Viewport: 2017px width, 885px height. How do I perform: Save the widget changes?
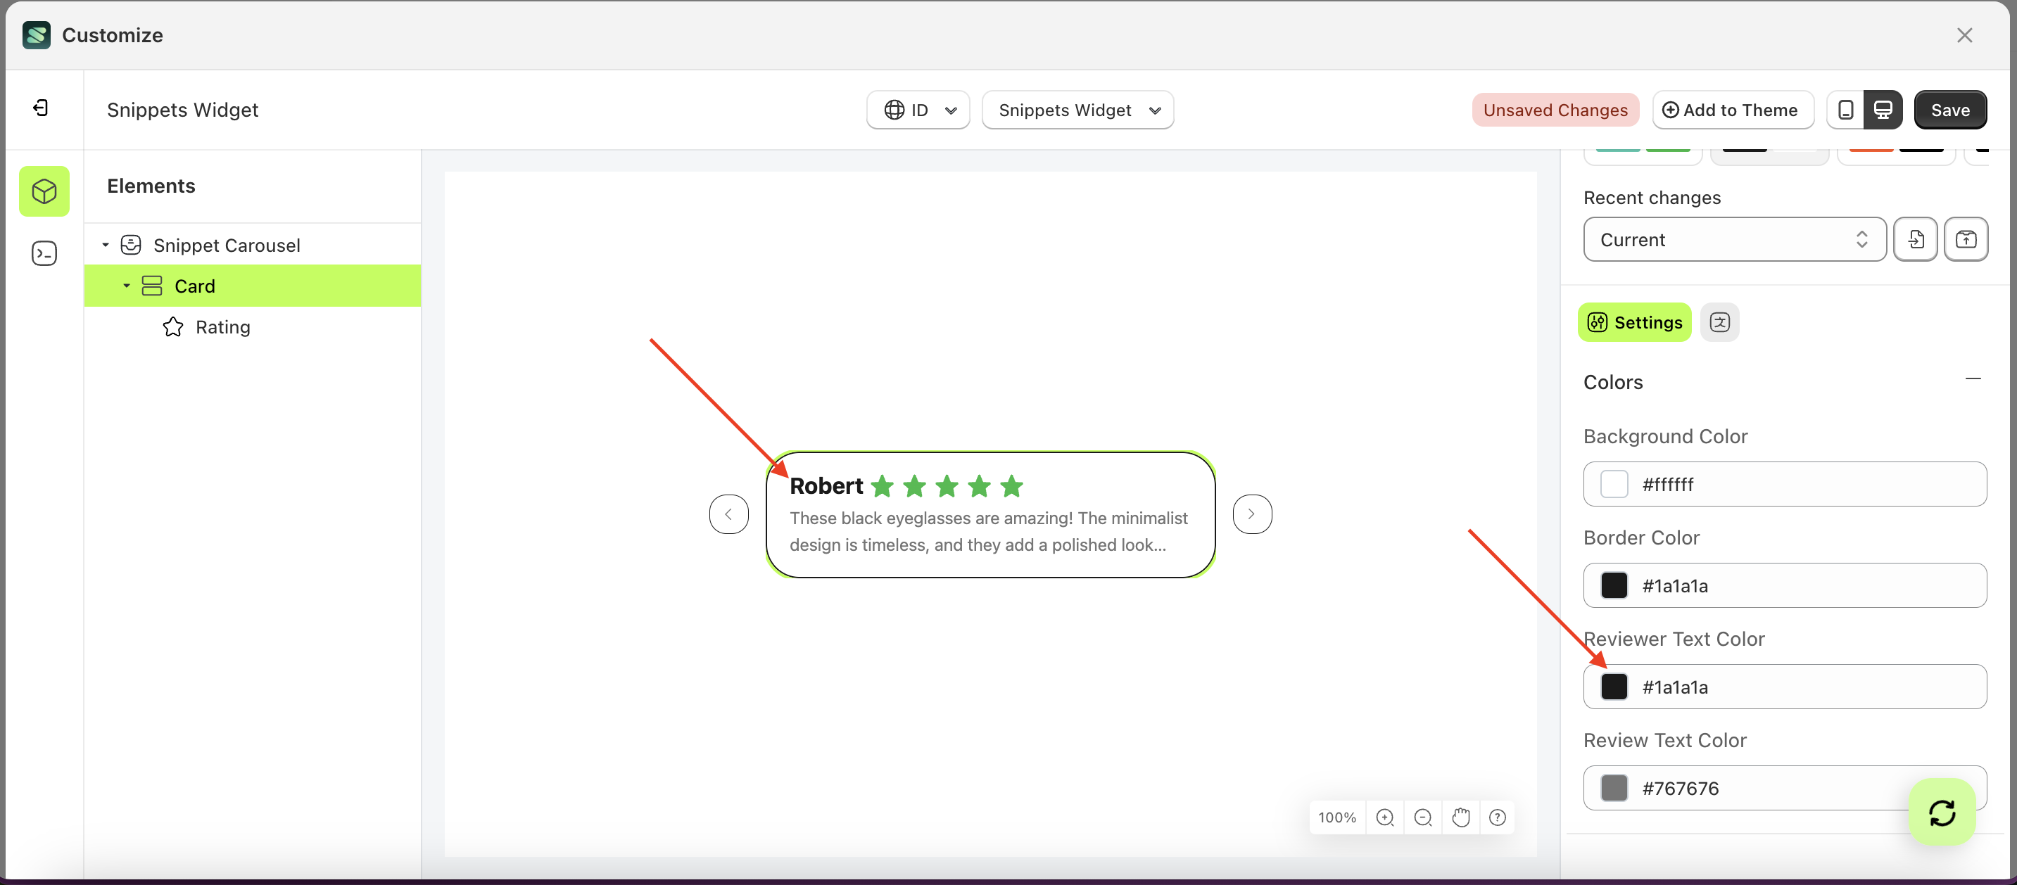[x=1949, y=110]
